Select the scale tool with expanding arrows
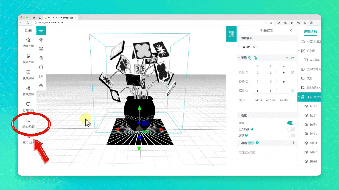Image resolution: width=339 pixels, height=190 pixels. [x=41, y=49]
